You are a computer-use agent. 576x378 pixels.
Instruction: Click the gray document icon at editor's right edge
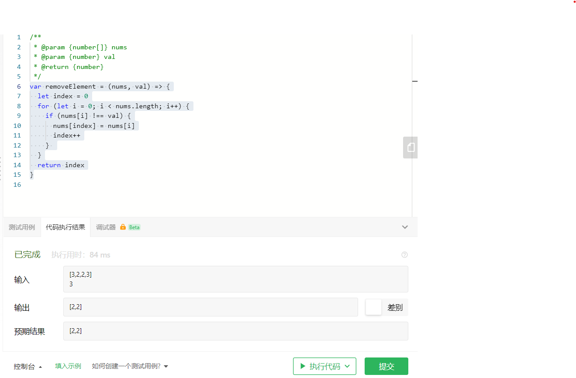410,147
